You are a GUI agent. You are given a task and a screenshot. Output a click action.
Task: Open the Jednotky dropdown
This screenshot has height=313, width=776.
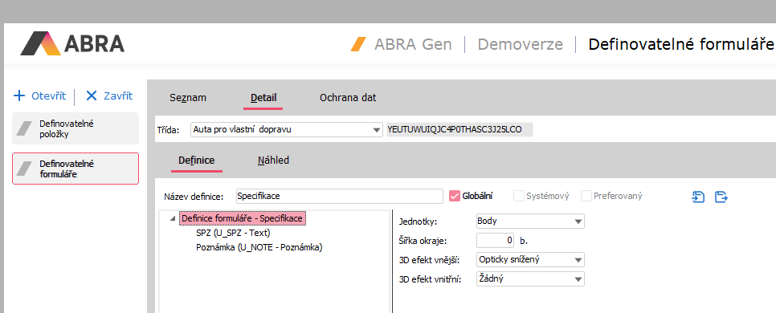530,221
